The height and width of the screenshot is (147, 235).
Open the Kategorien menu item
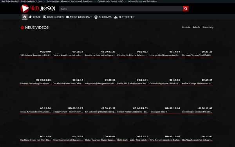click(x=55, y=17)
